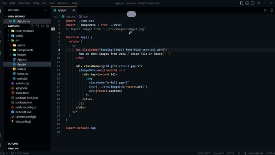Click src in the breadcrumb path
The width and height of the screenshot is (275, 155).
pyautogui.click(x=56, y=16)
